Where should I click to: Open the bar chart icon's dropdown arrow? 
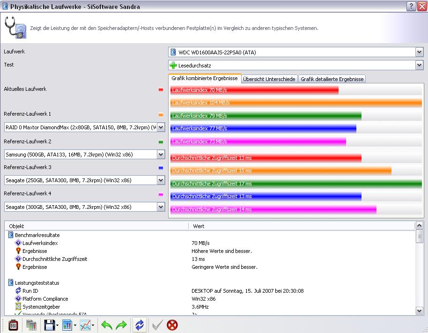(75, 326)
